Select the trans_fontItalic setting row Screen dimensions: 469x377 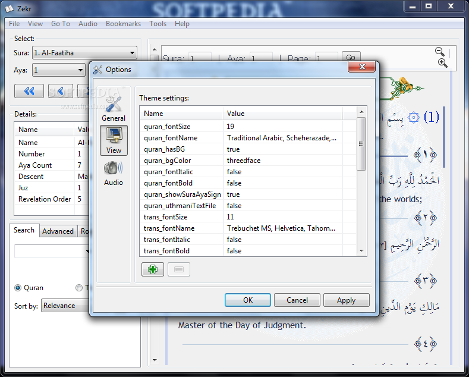click(x=248, y=240)
